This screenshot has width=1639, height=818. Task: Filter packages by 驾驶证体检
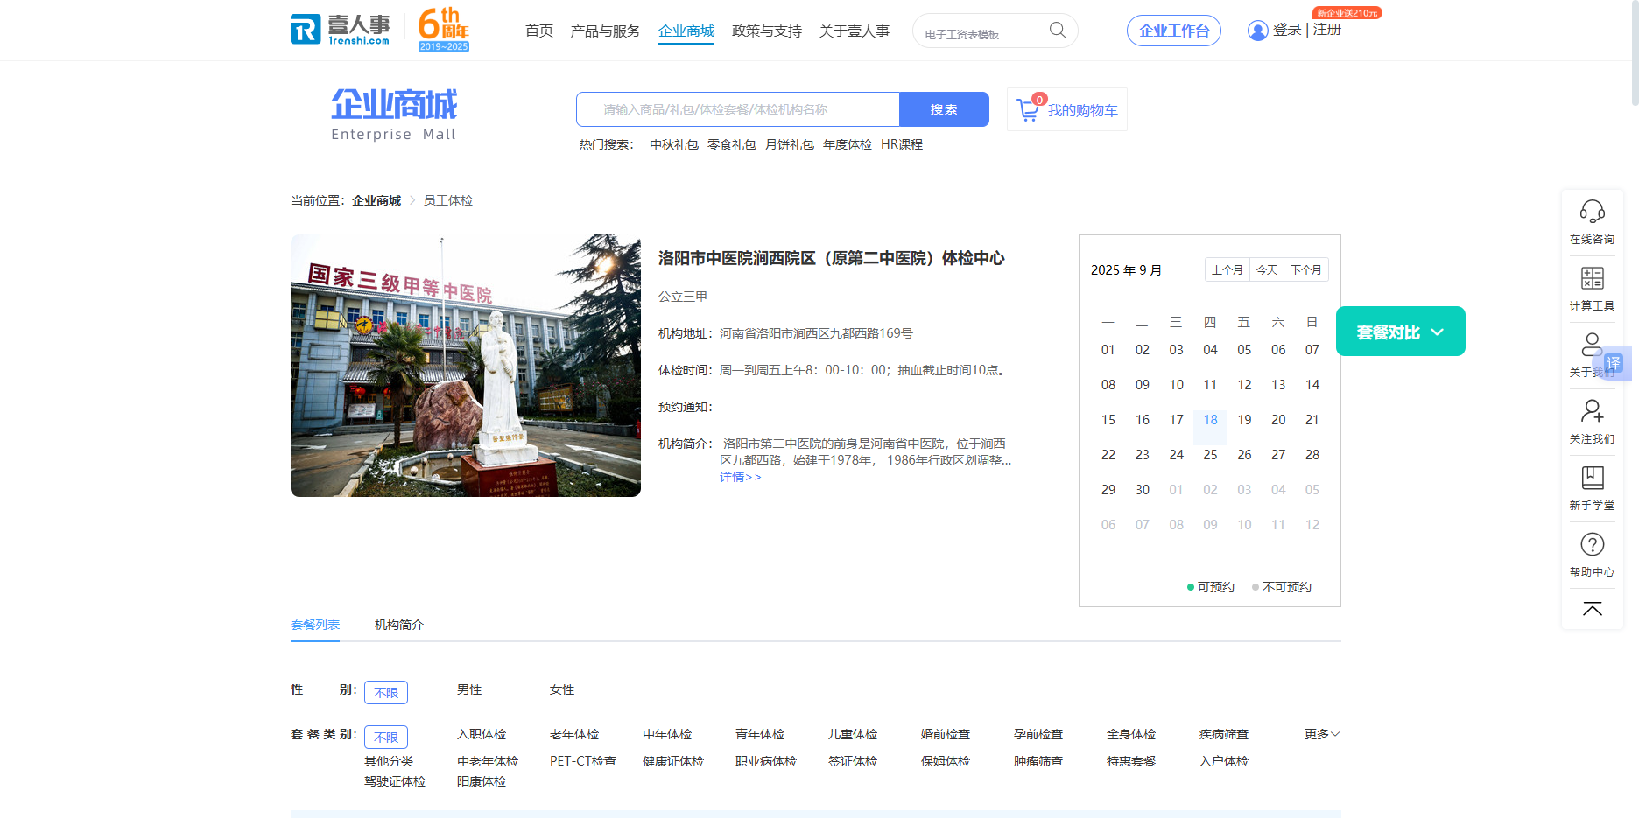pos(395,782)
